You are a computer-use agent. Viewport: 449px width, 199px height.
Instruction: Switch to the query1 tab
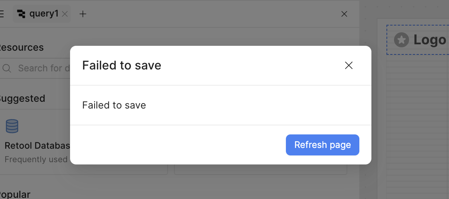(x=44, y=14)
